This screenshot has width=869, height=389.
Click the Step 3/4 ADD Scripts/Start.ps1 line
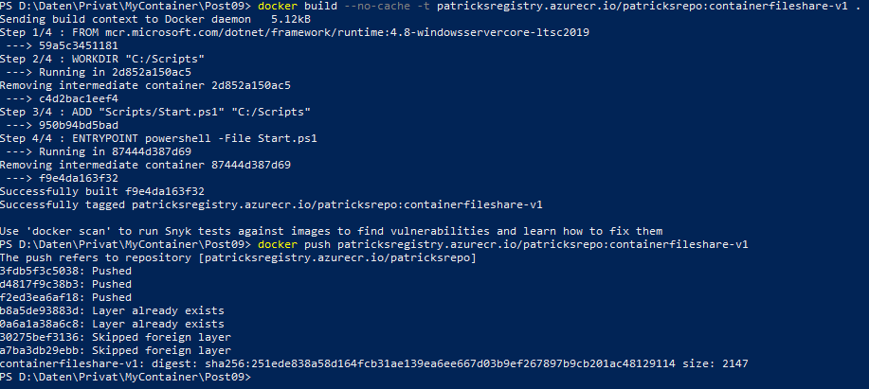point(155,113)
